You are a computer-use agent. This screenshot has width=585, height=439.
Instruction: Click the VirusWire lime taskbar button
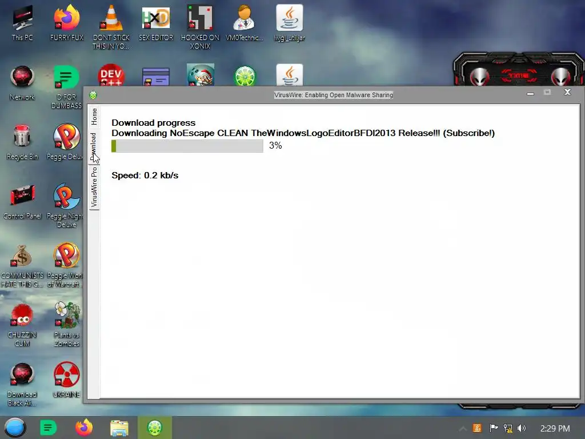tap(154, 428)
